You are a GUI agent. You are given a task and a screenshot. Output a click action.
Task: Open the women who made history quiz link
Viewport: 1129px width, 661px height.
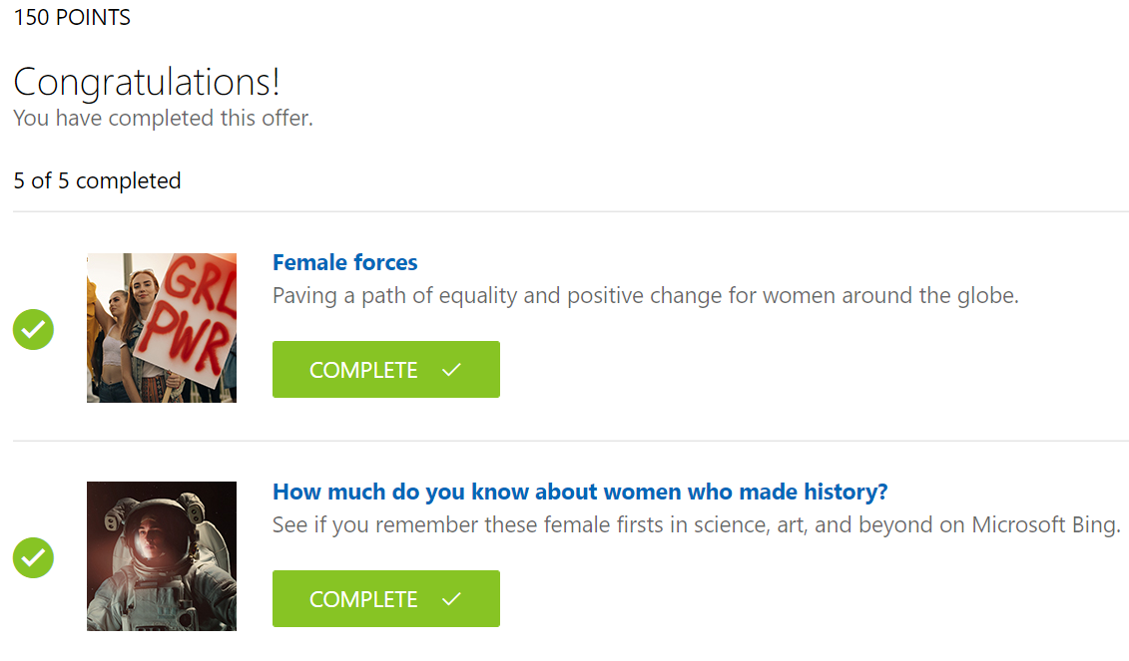click(580, 492)
